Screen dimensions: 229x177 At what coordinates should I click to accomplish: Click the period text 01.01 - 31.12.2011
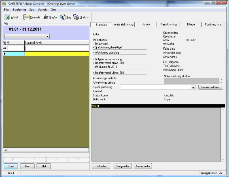[x=25, y=29]
